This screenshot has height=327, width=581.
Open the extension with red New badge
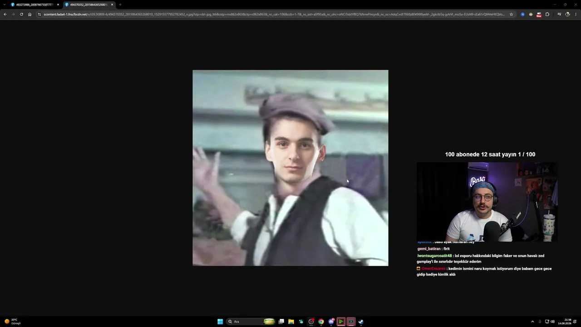click(x=539, y=14)
